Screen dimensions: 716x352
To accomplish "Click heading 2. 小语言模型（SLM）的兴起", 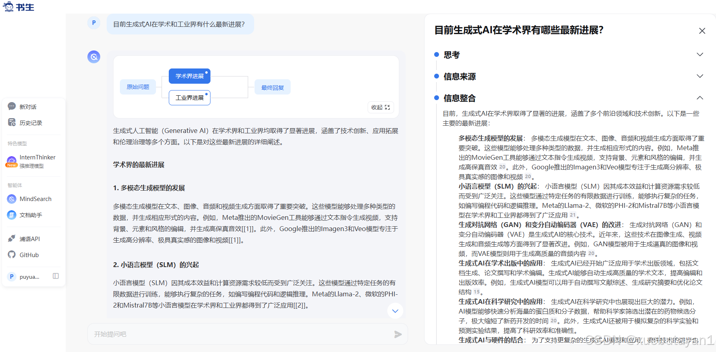I will click(x=156, y=265).
